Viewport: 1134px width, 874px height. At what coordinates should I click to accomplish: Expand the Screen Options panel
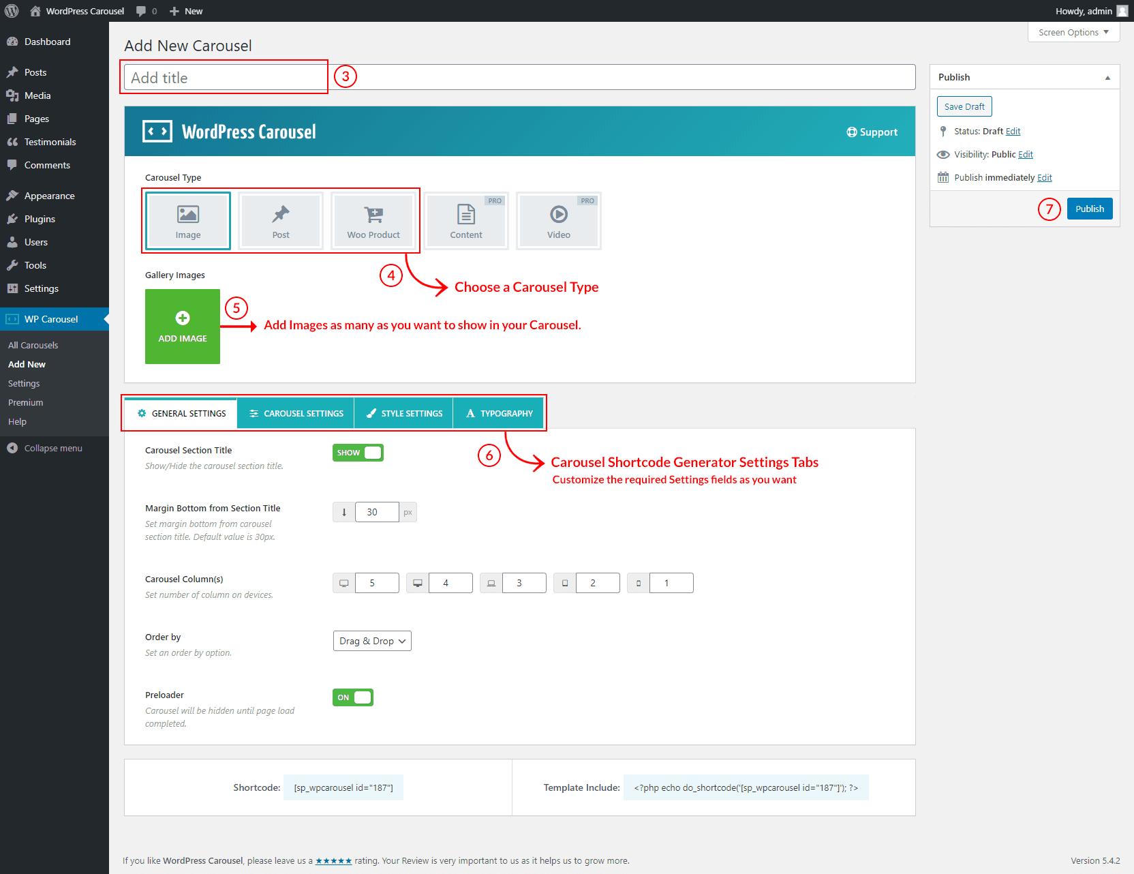[1073, 32]
